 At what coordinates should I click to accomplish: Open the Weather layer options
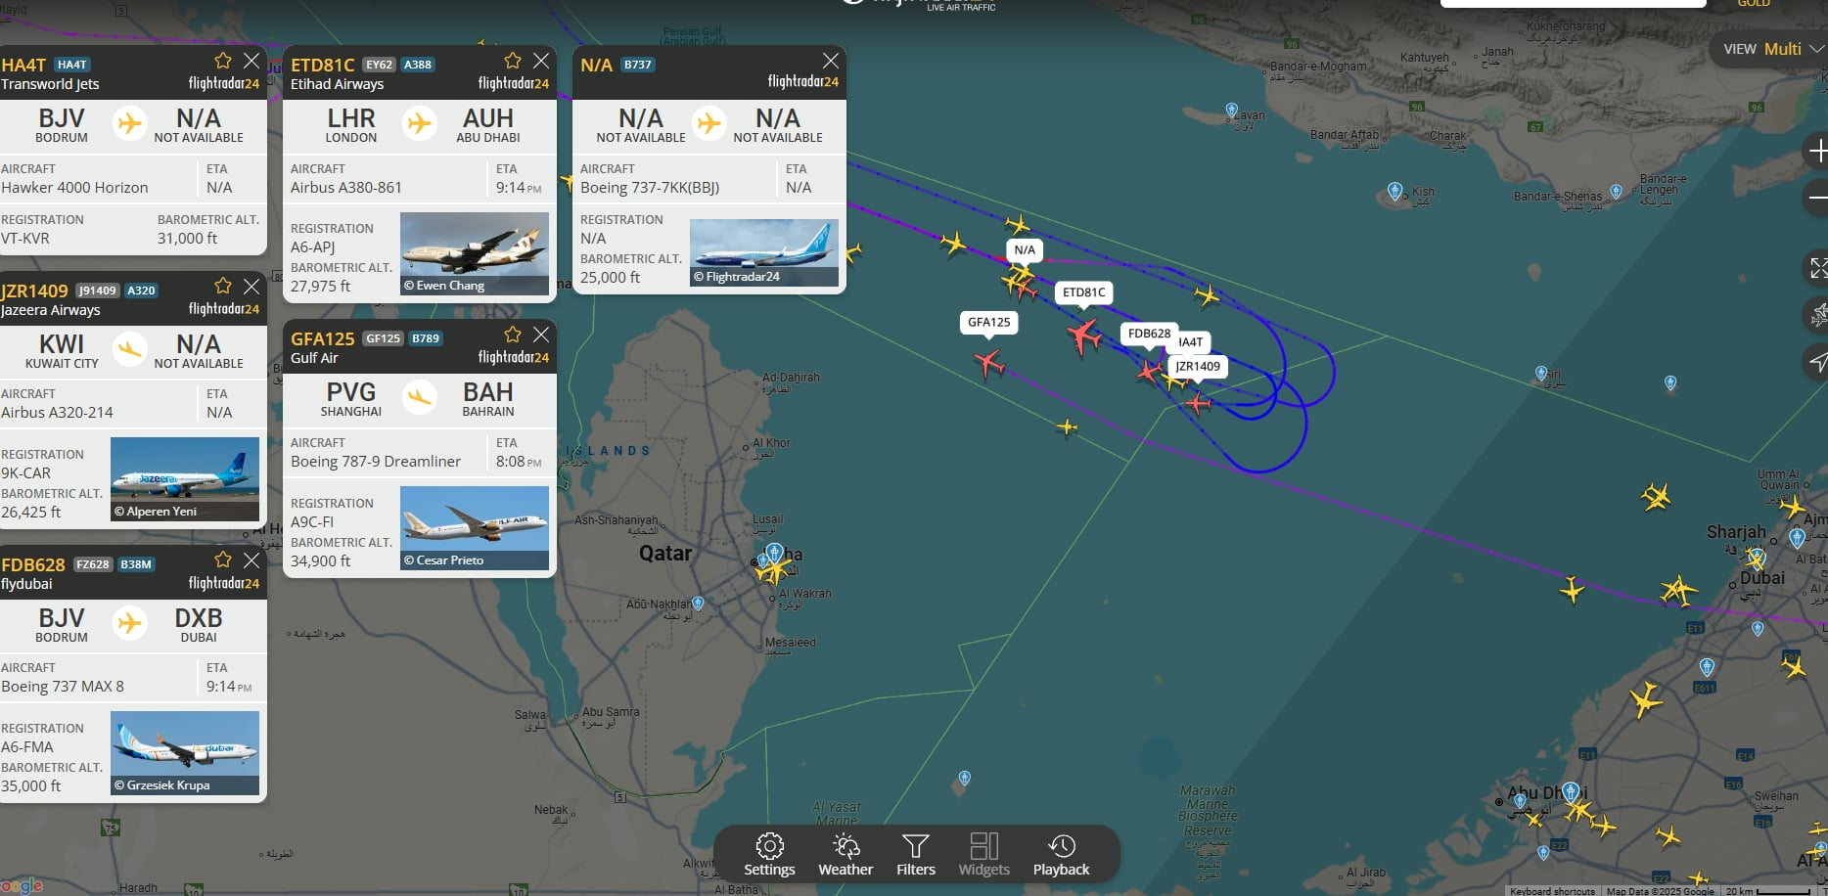pyautogui.click(x=845, y=855)
